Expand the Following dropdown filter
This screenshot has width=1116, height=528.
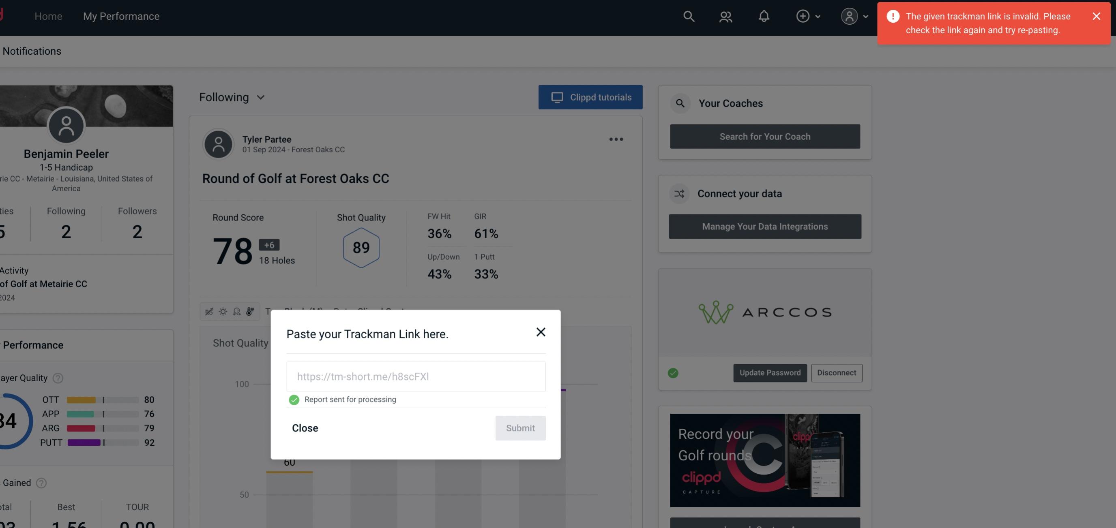(233, 97)
